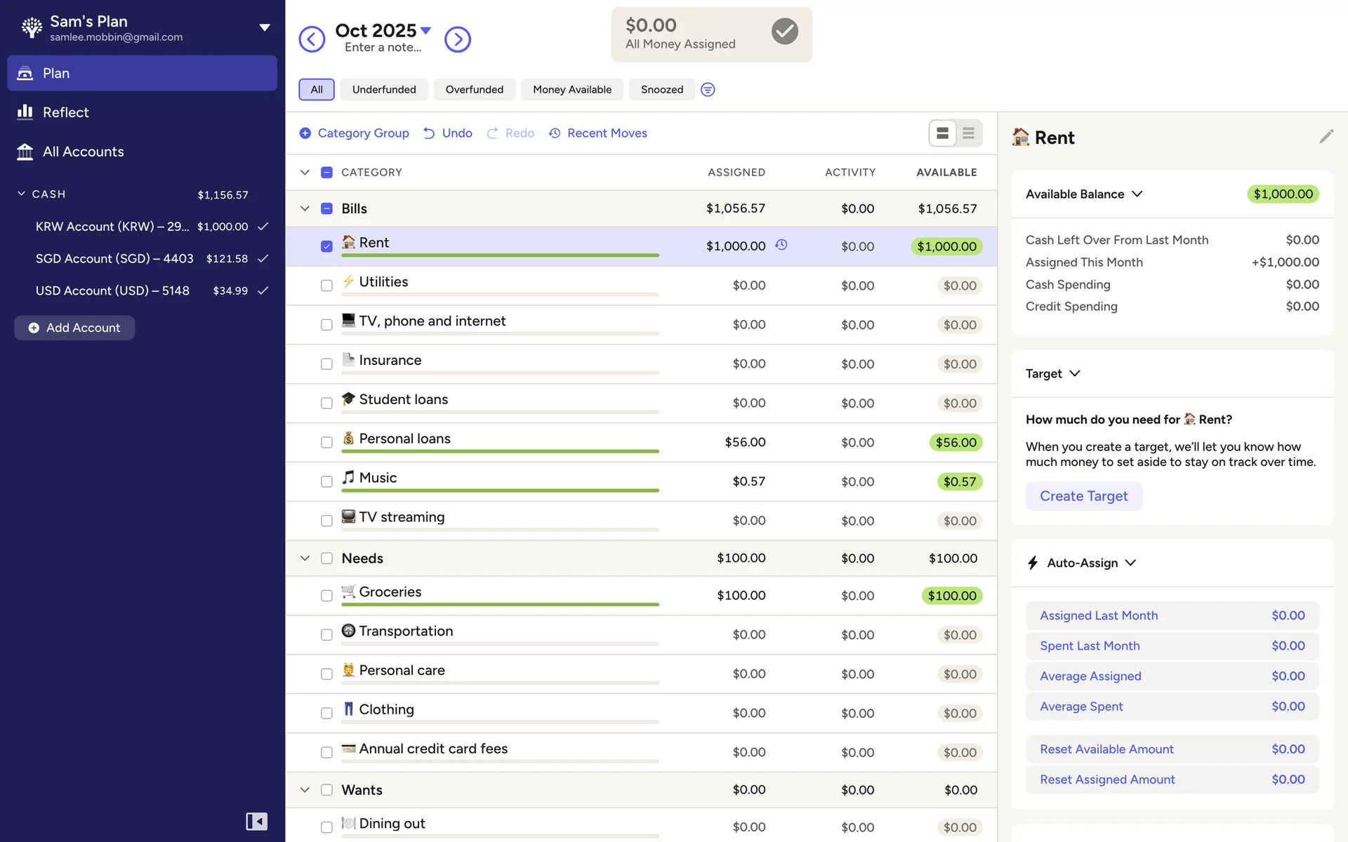Click Personal loans green progress bar
The width and height of the screenshot is (1348, 842).
(500, 451)
